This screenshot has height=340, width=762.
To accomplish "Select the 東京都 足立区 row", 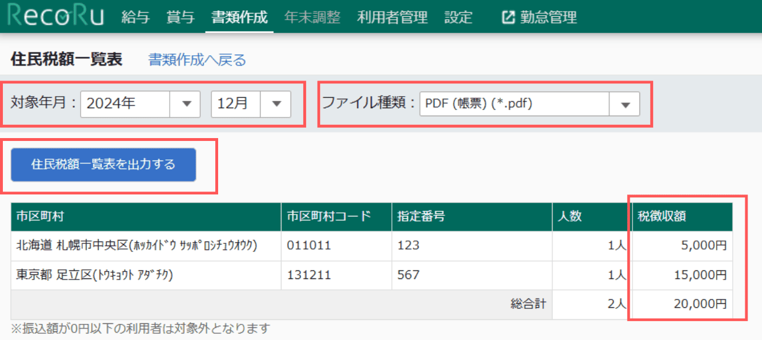I will 372,276.
